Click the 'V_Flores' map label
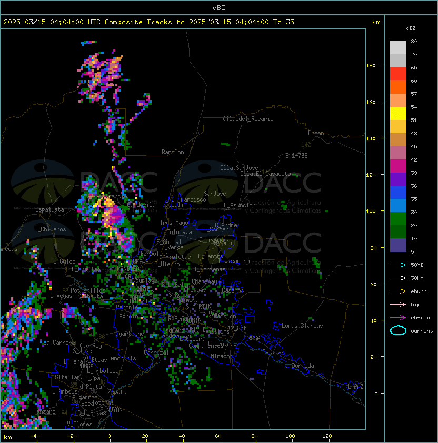 pyautogui.click(x=79, y=424)
